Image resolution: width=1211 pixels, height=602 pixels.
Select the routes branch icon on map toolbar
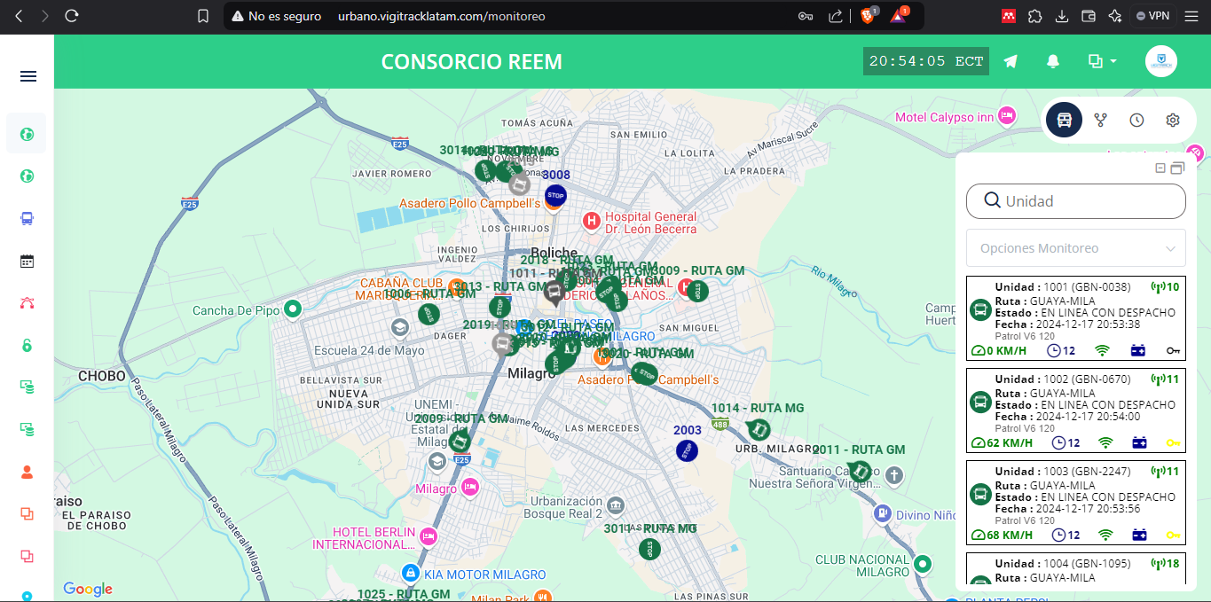click(x=1101, y=120)
